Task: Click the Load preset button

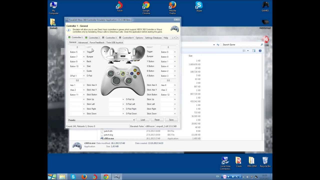Action: (143, 120)
